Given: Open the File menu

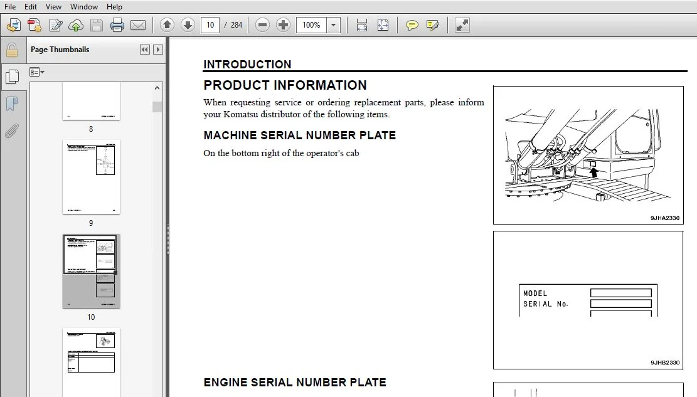Looking at the screenshot, I should [10, 7].
